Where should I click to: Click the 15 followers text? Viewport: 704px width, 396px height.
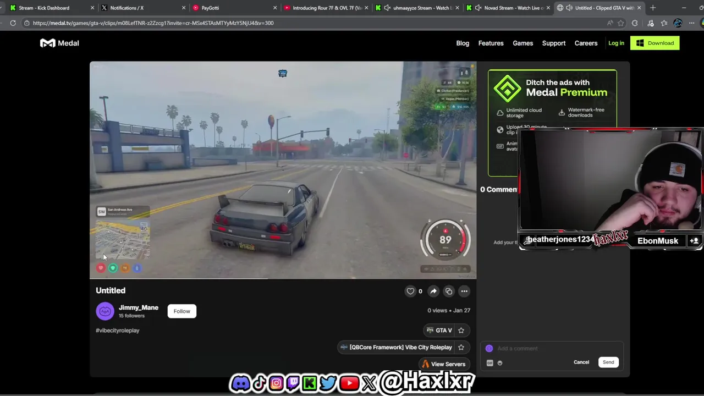click(x=131, y=316)
